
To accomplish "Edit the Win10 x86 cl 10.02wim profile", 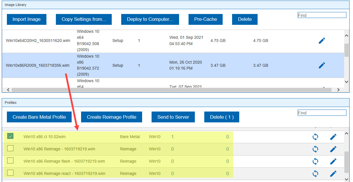I will coord(333,137).
